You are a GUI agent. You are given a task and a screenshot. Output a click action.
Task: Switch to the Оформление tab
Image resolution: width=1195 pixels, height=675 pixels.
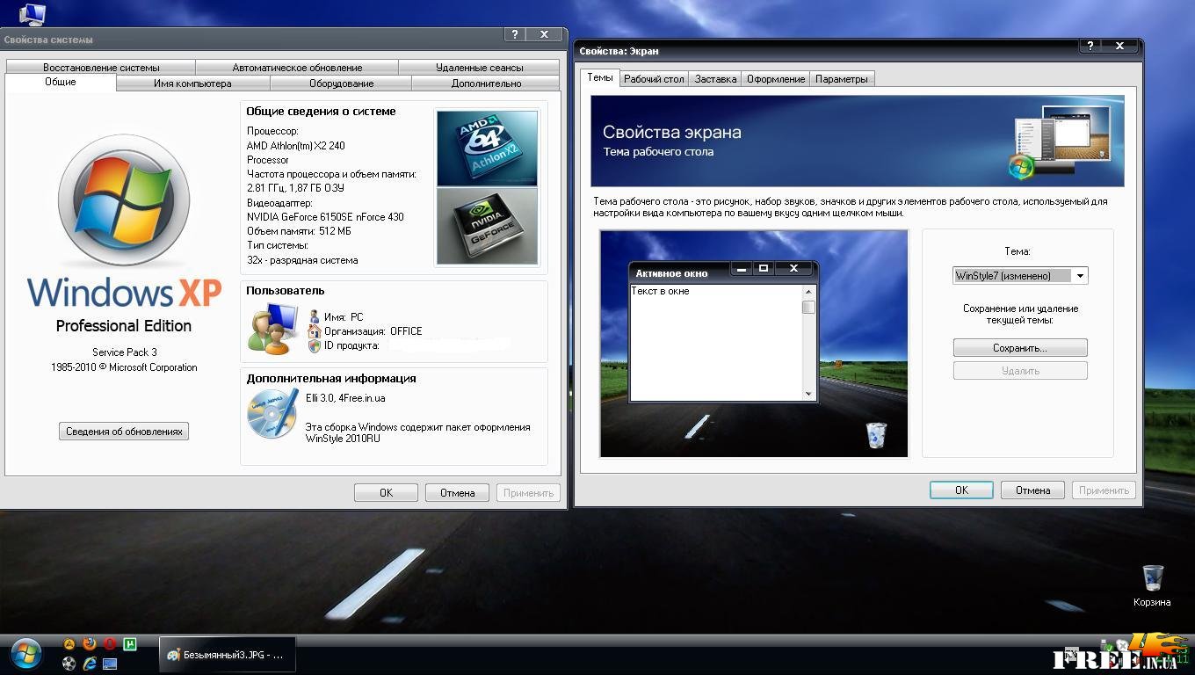(x=776, y=79)
